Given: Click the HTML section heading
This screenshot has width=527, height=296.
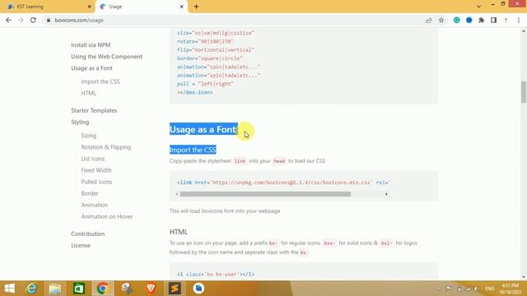Looking at the screenshot, I should 179,232.
